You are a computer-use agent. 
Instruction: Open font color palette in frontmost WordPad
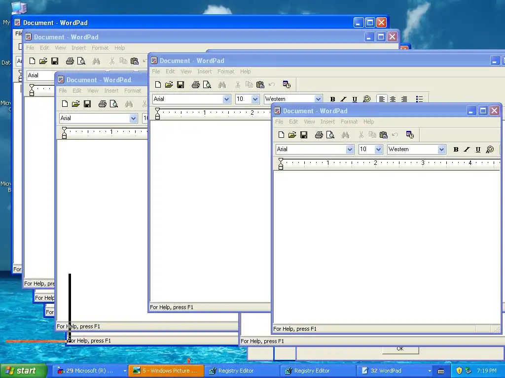(490, 149)
